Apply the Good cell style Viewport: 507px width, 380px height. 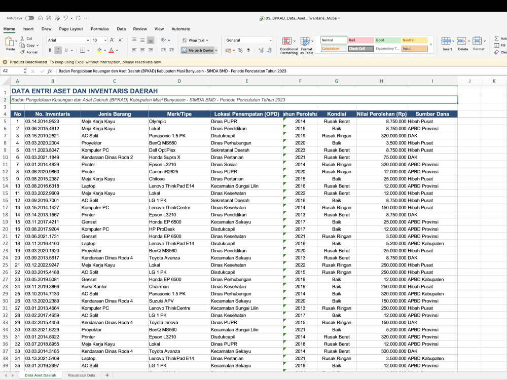click(x=387, y=40)
